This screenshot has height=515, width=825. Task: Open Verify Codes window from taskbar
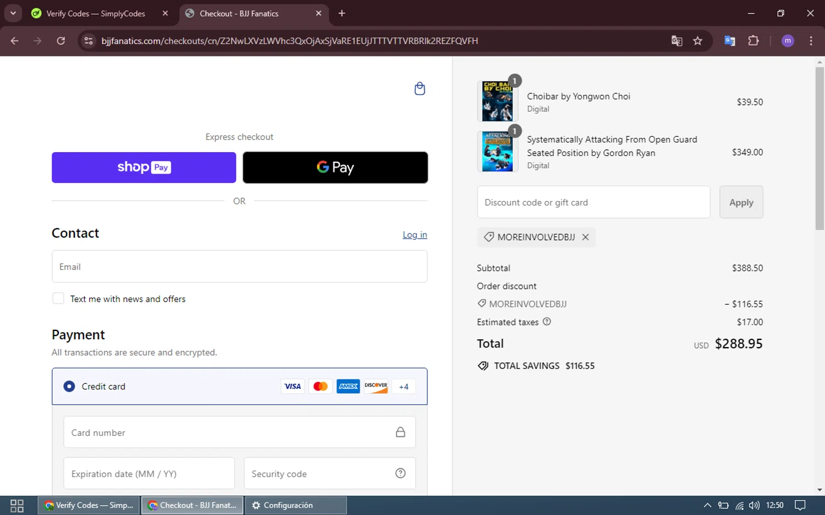tap(89, 505)
